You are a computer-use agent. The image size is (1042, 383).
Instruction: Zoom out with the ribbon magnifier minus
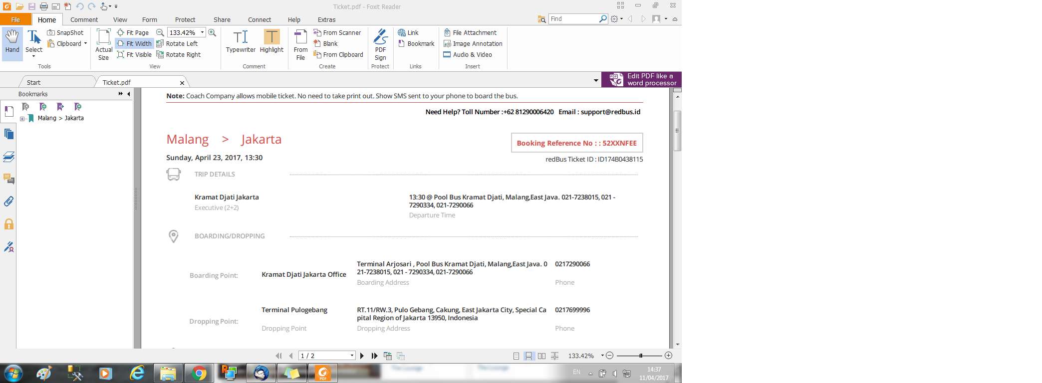pyautogui.click(x=160, y=32)
